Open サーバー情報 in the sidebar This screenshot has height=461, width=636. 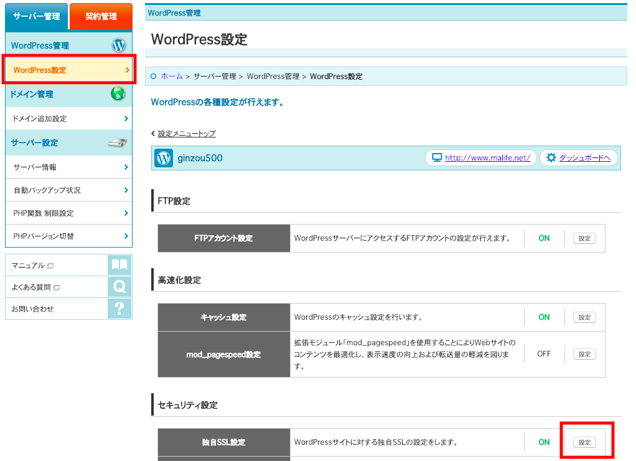pyautogui.click(x=69, y=167)
